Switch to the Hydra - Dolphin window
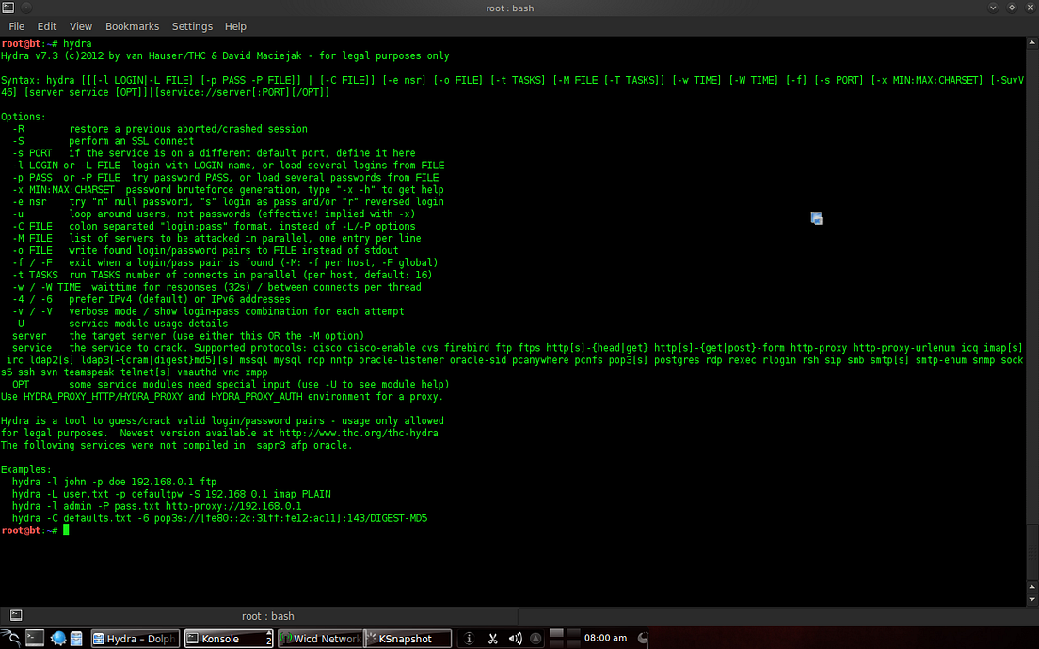Viewport: 1039px width, 649px height. click(x=135, y=638)
